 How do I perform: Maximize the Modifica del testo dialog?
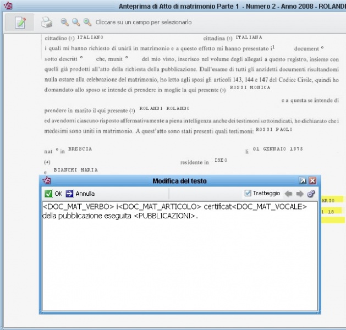[x=303, y=180]
